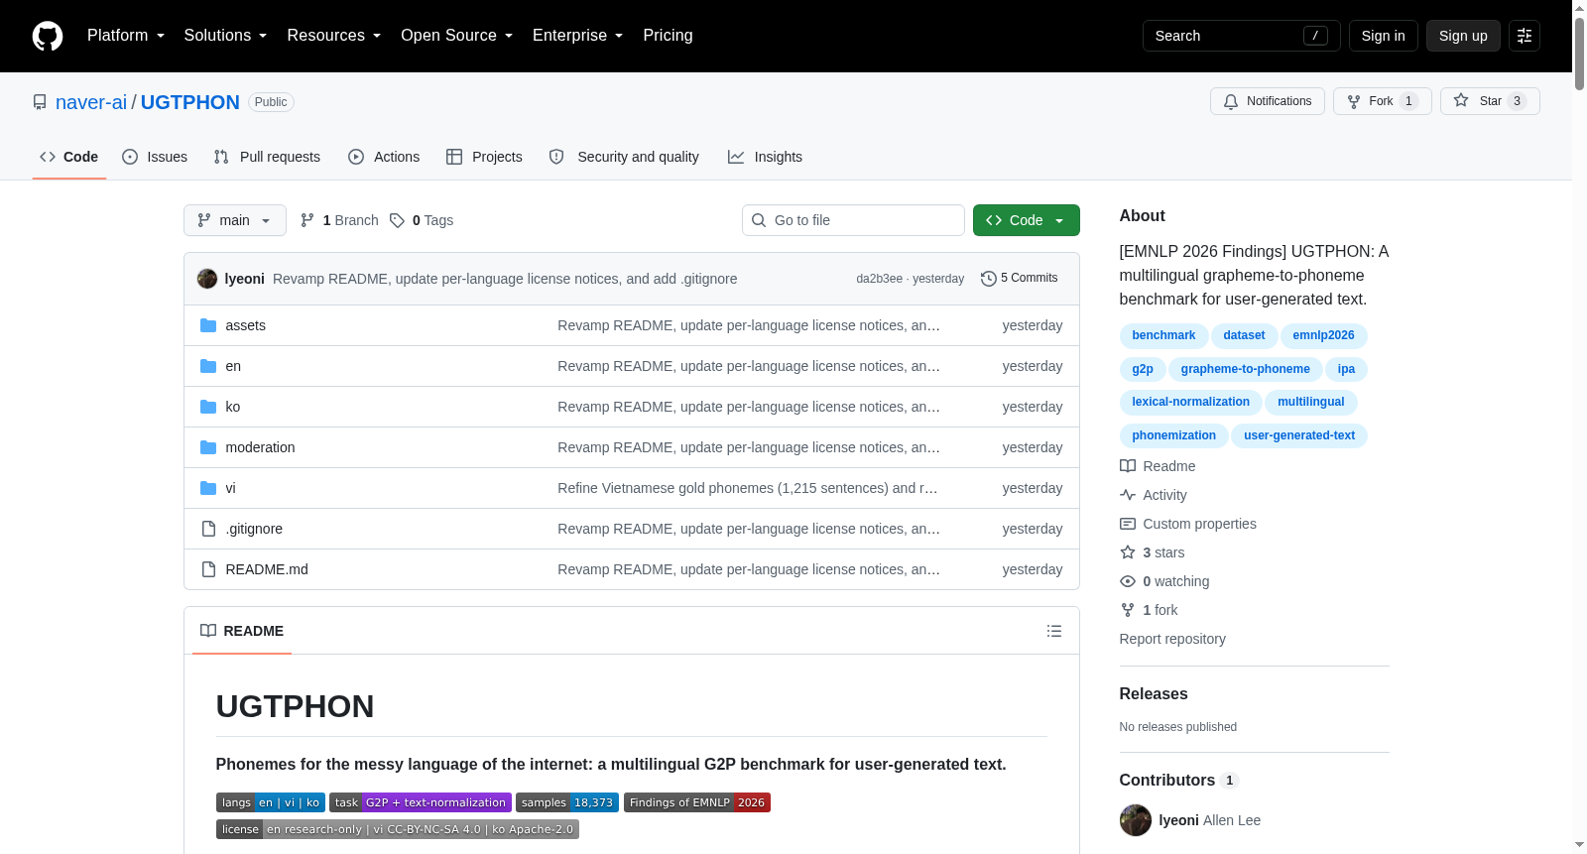This screenshot has height=854, width=1587.
Task: Expand the Solutions menu
Action: click(x=225, y=36)
